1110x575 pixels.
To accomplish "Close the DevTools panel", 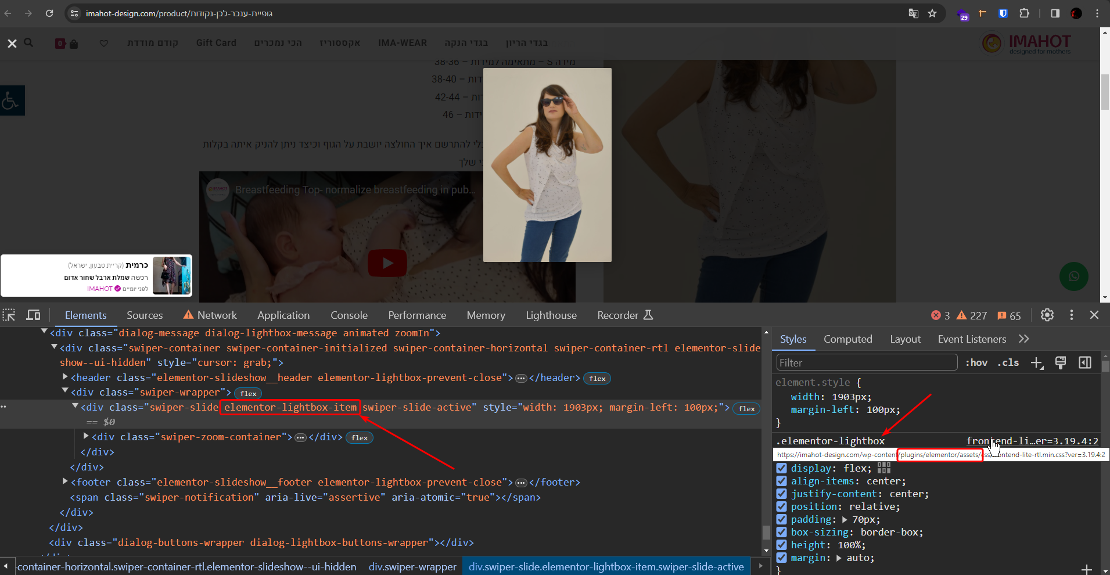I will pos(1094,315).
